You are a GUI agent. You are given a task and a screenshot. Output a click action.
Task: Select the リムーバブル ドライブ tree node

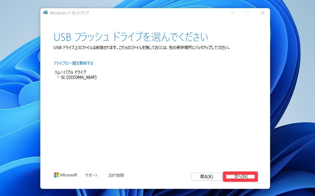click(x=70, y=72)
